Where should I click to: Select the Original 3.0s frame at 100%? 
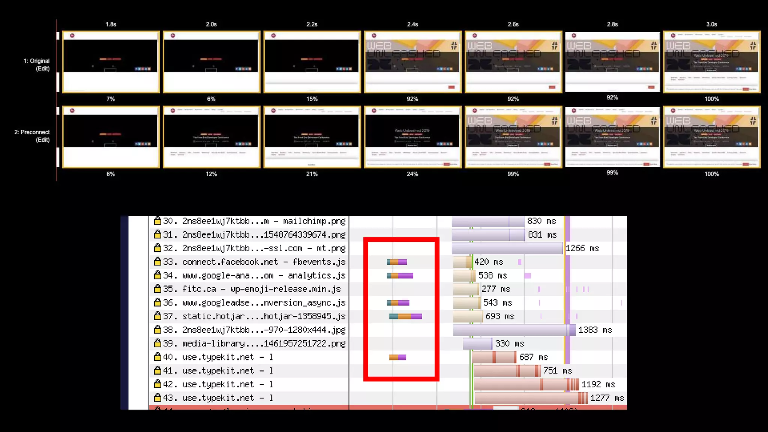(711, 62)
